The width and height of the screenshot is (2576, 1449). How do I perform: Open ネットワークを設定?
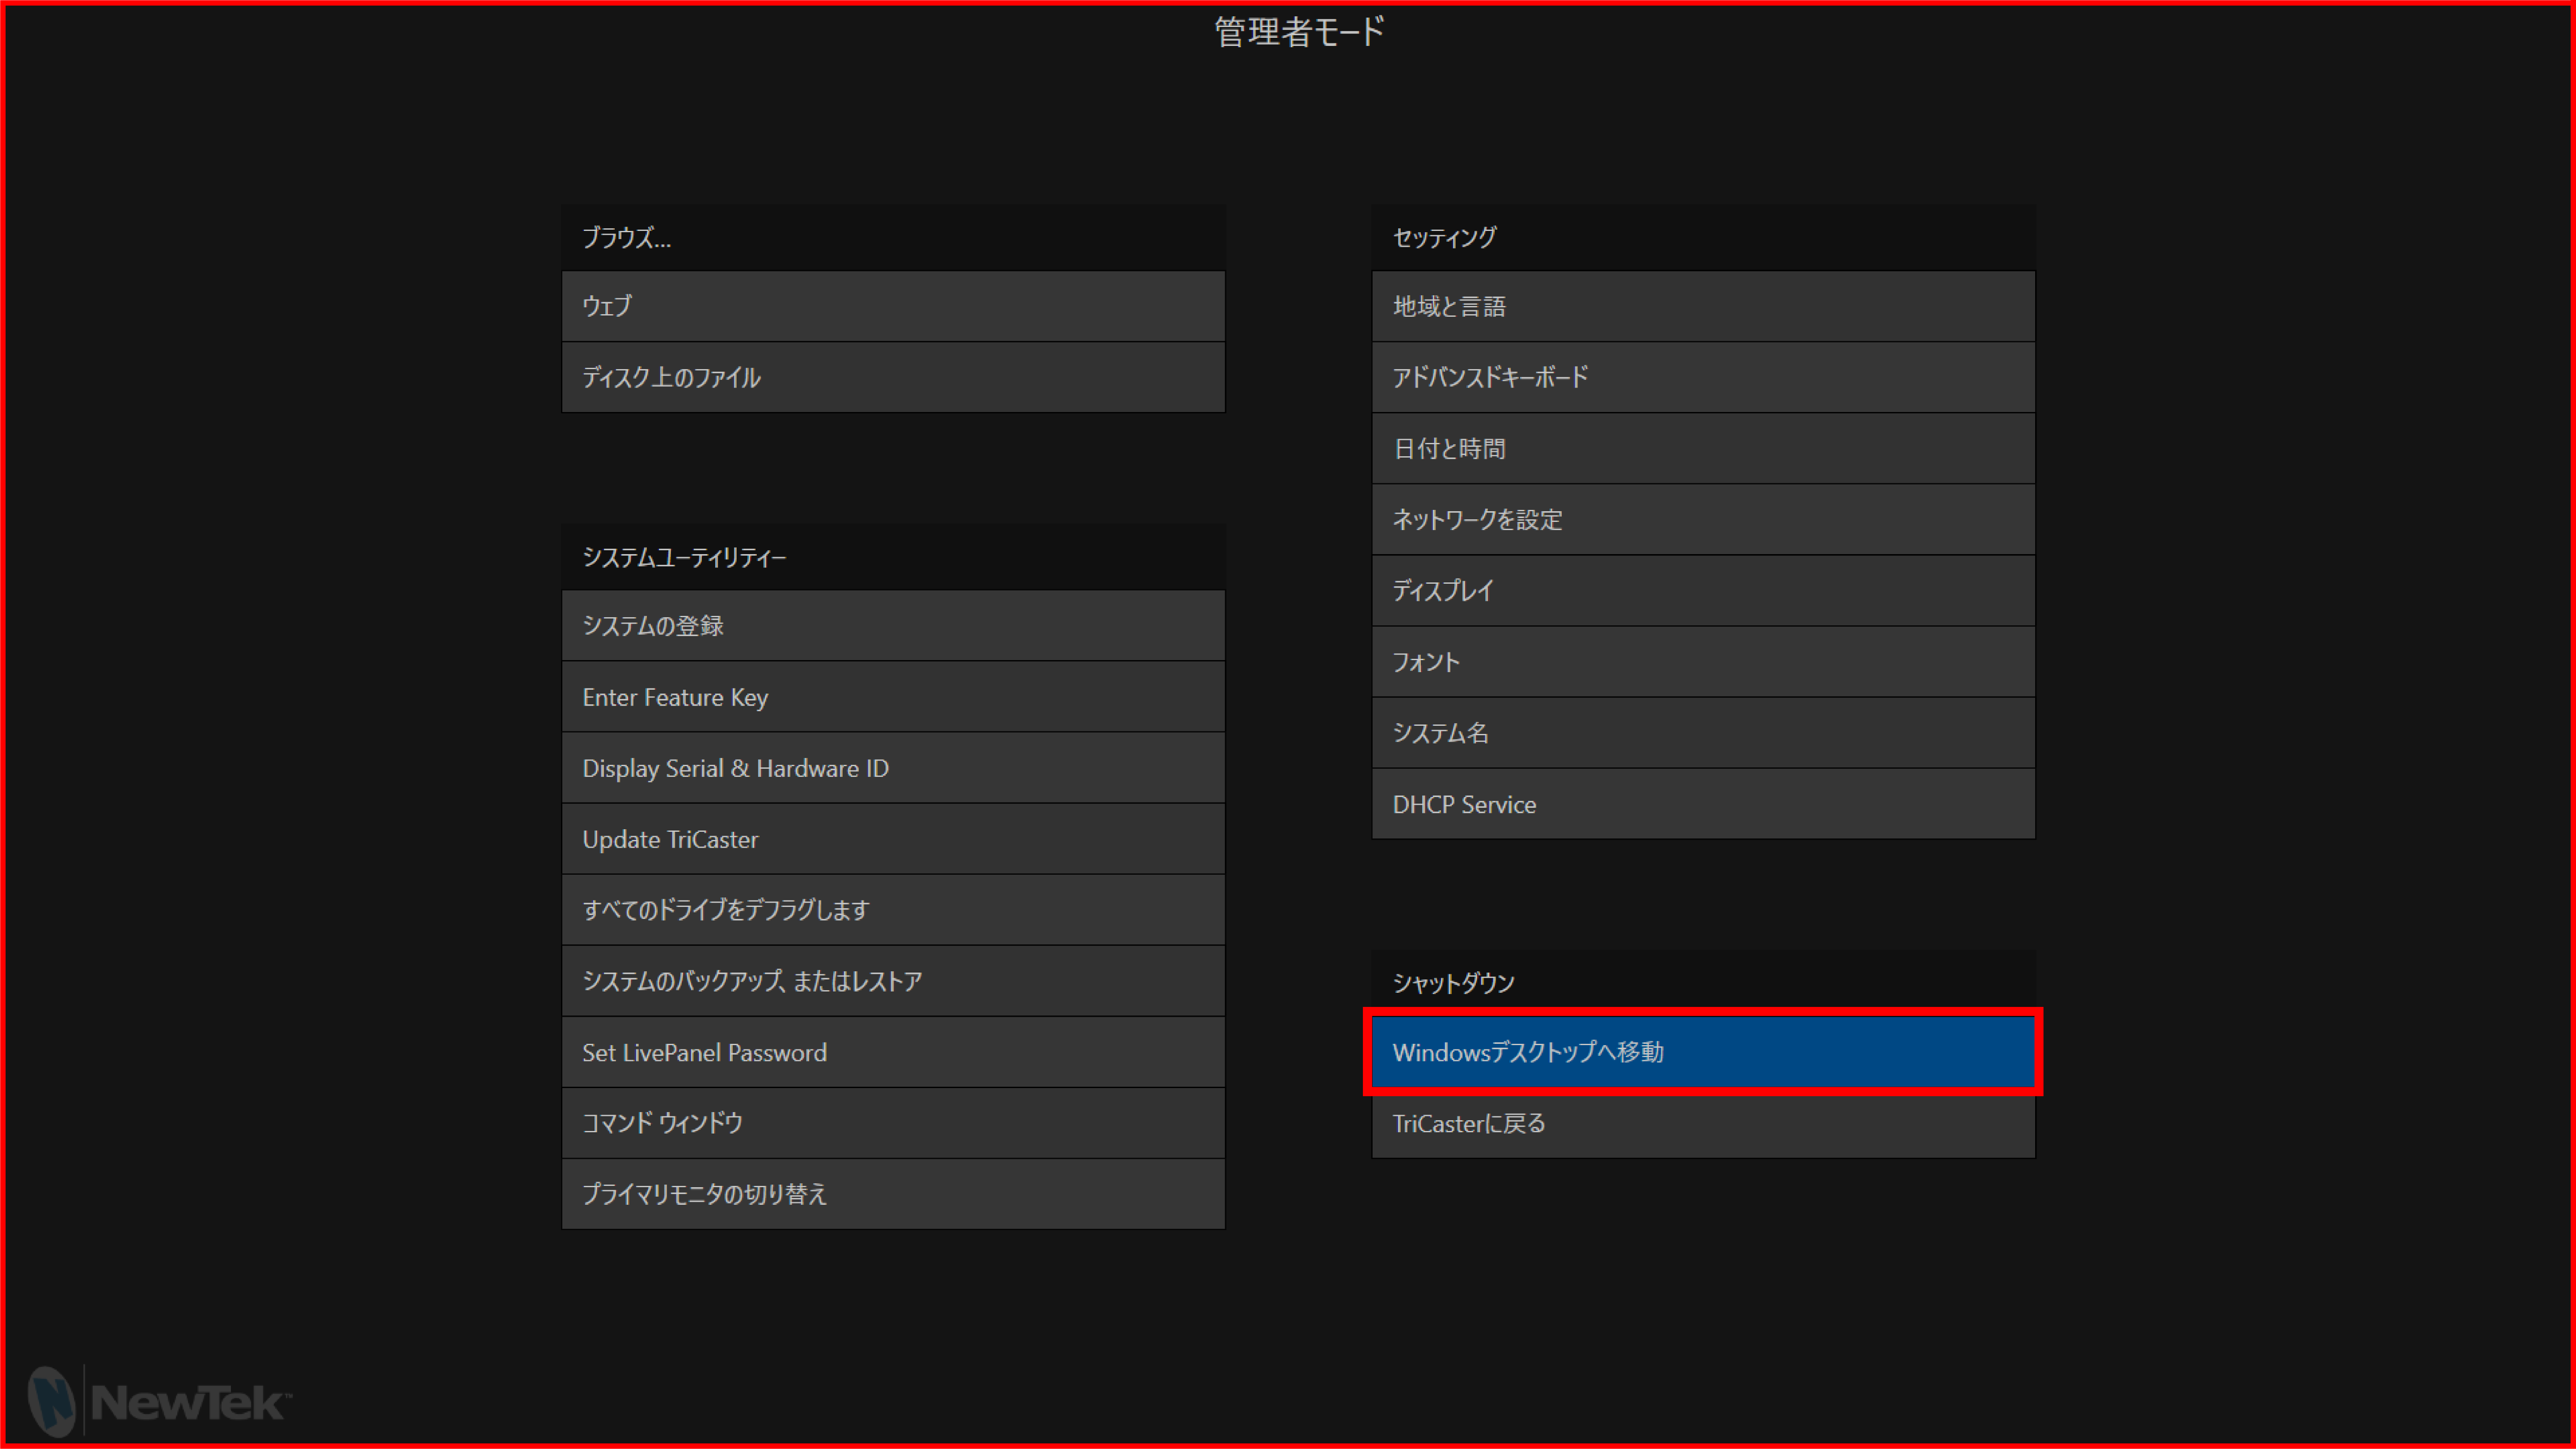(1703, 519)
